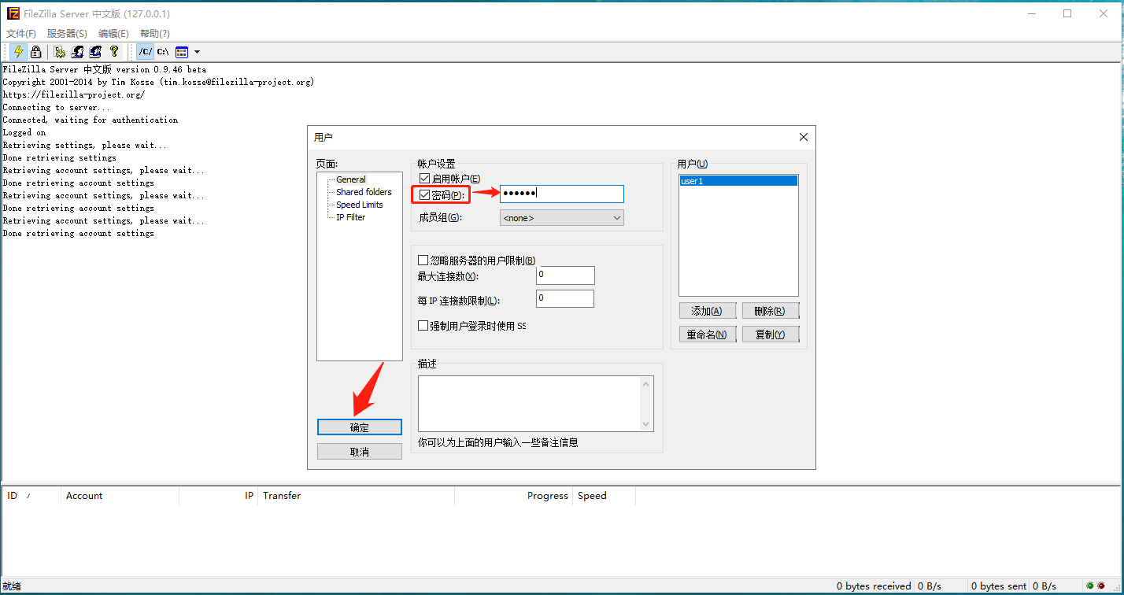Viewport: 1124px width, 595px height.
Task: Expand the 成员组 dropdown showing <none>
Action: pyautogui.click(x=562, y=218)
